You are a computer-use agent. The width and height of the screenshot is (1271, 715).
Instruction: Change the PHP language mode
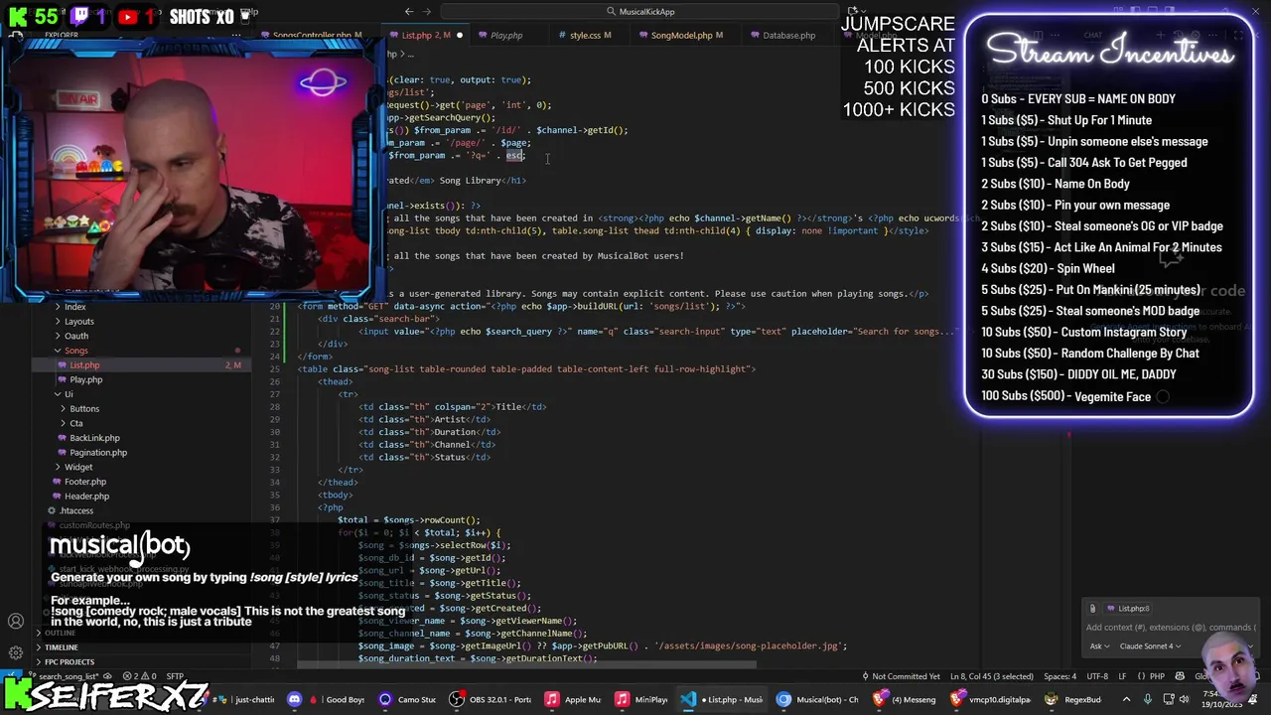[x=1156, y=676]
